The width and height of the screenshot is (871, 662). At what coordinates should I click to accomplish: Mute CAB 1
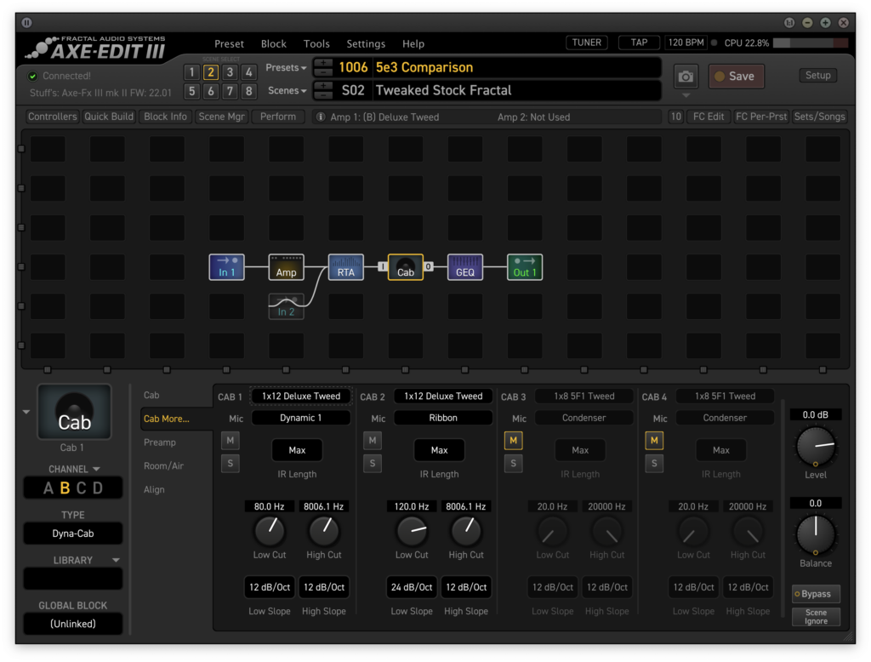[x=230, y=441]
